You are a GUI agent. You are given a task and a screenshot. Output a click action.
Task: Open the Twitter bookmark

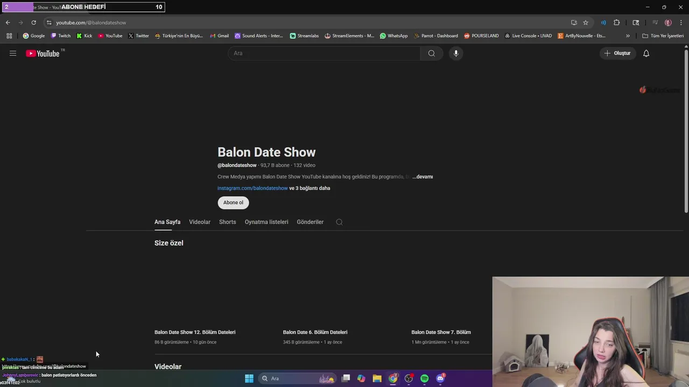[x=138, y=36]
